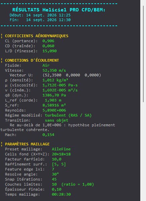Click the 'PARAMÈTRES MAILLAGE' section heading

coord(27,144)
